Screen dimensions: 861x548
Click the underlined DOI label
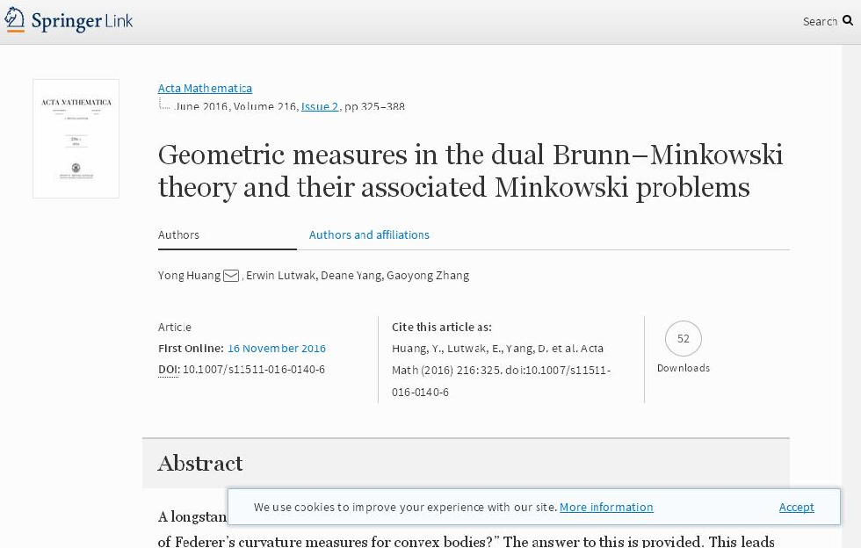(x=168, y=369)
